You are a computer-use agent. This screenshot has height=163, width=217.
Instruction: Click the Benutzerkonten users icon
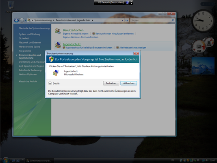point(58,31)
